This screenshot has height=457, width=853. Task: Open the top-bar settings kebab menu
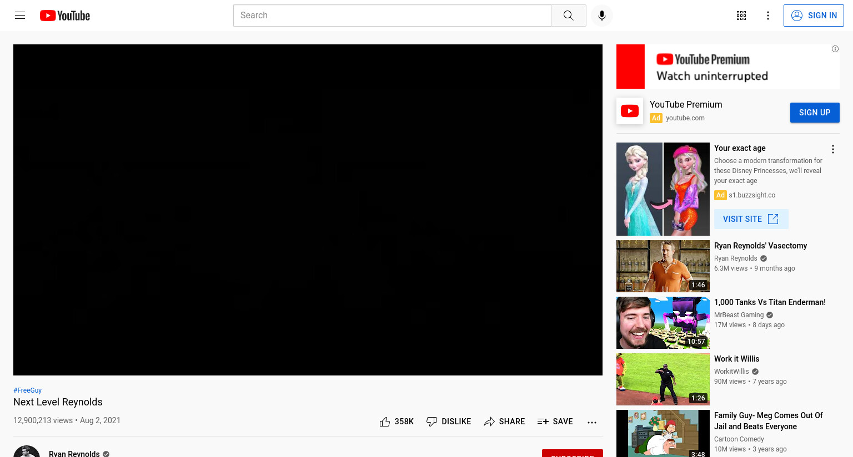[x=768, y=16]
